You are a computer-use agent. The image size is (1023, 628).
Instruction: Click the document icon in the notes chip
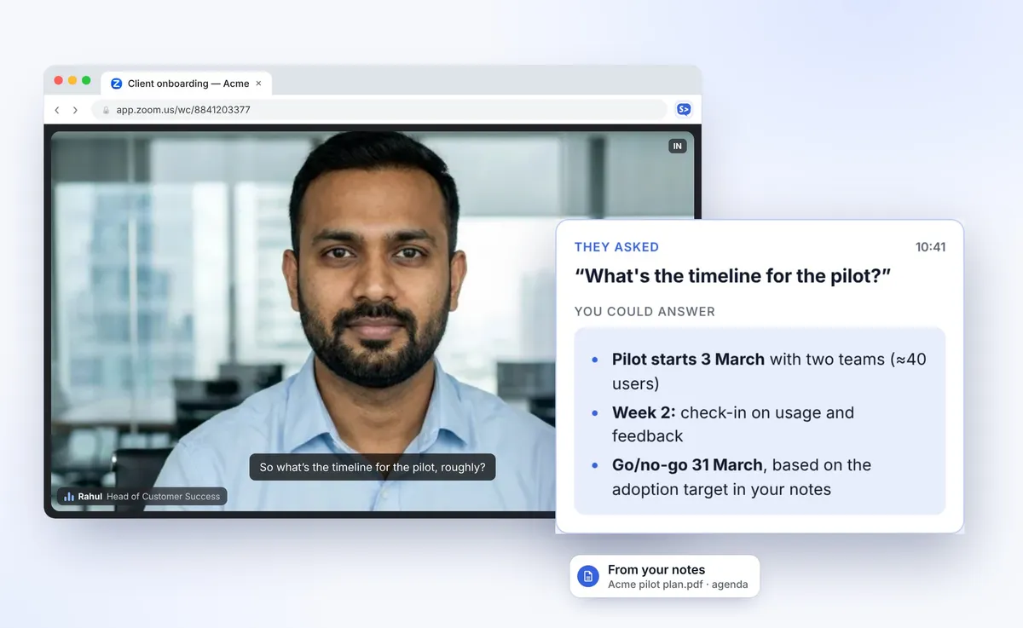click(588, 577)
